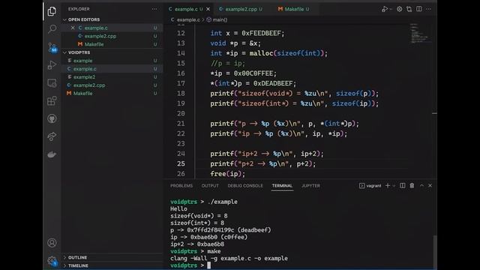Close example.c in Open Editors list
The image size is (480, 270).
[x=73, y=28]
